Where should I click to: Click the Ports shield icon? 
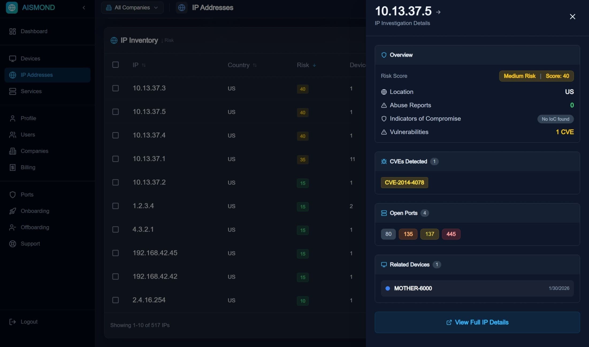coord(13,194)
